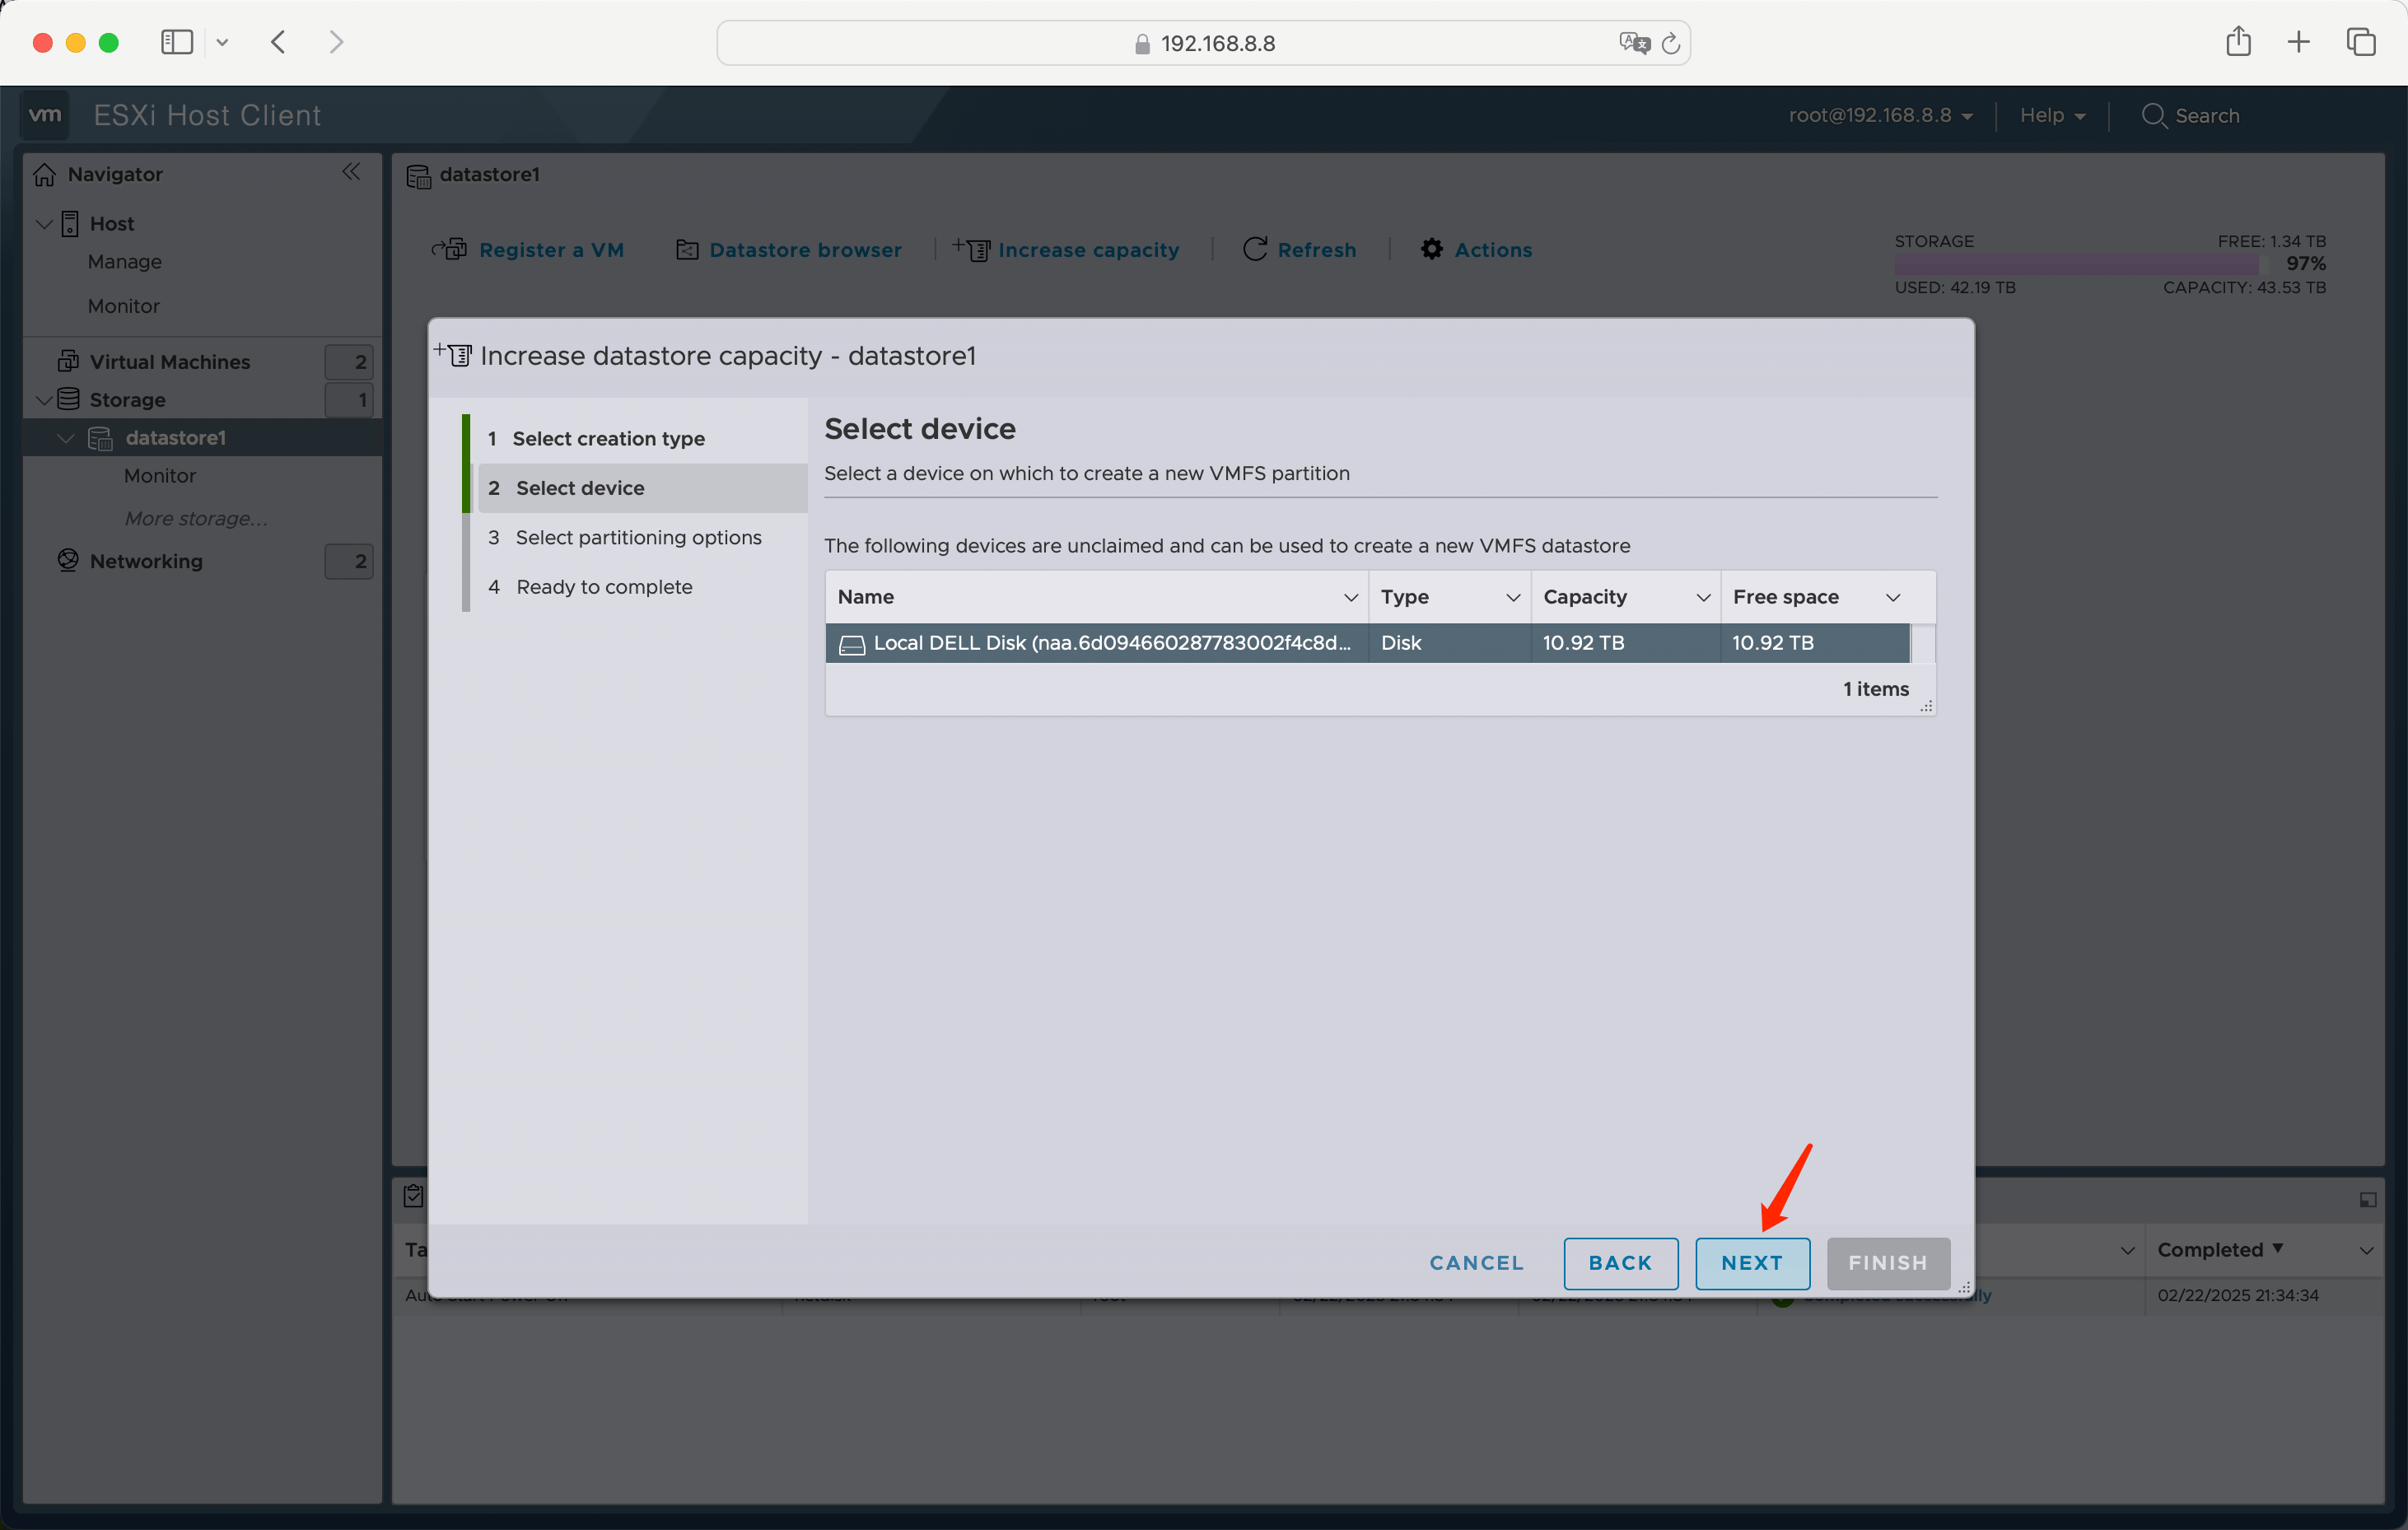Open the Actions menu label
This screenshot has height=1530, width=2408.
[x=1493, y=250]
